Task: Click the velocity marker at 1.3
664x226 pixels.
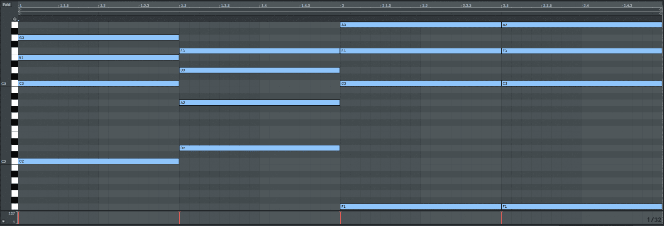Action: click(179, 217)
